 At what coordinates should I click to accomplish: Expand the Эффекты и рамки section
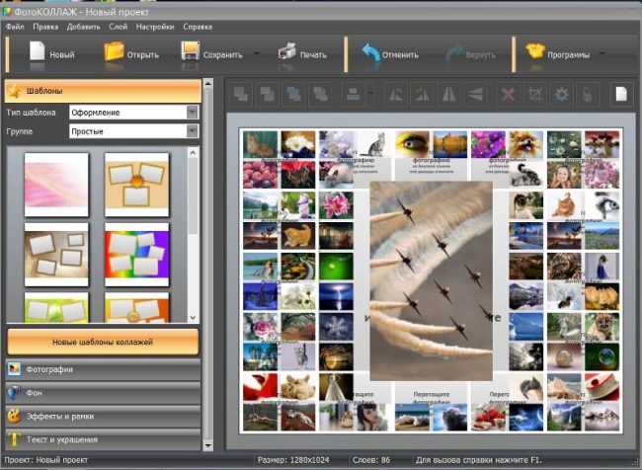(x=103, y=417)
